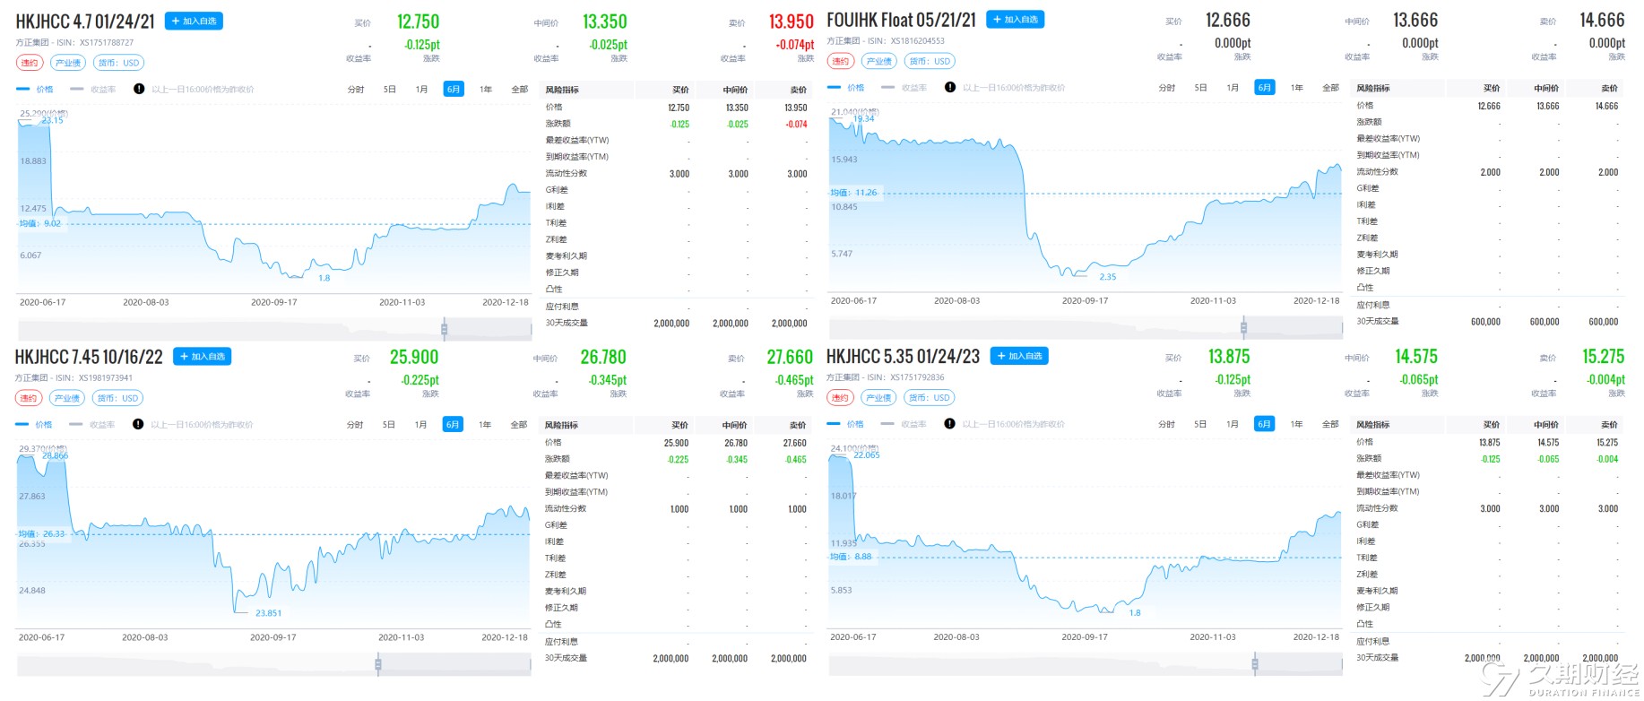Select 分时 tab on HKJHCC 7.45 10/16/22 chart
The width and height of the screenshot is (1644, 701).
tap(355, 424)
